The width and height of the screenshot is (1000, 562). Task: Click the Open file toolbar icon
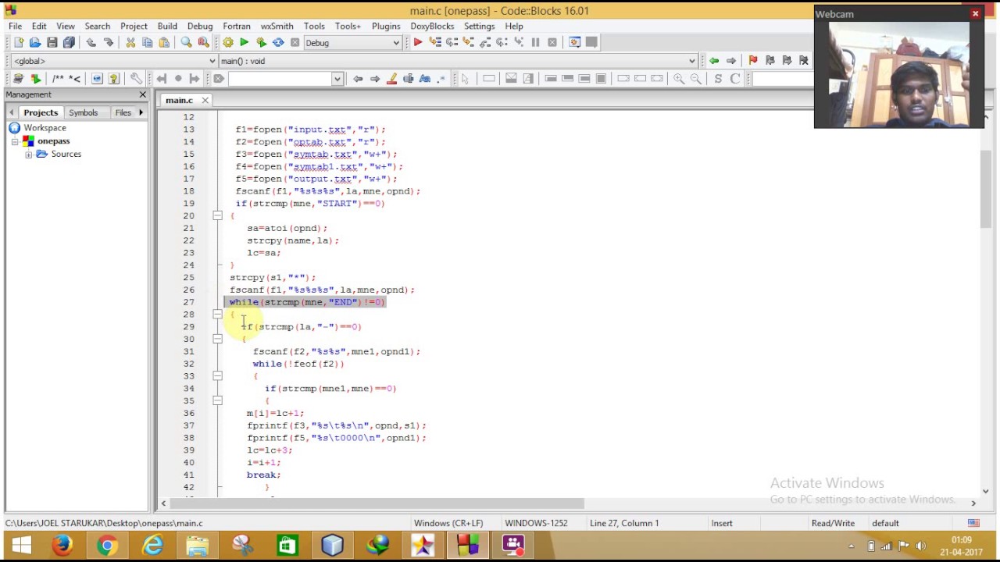click(x=35, y=43)
